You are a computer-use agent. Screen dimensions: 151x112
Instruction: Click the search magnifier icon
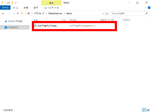pos(146,13)
